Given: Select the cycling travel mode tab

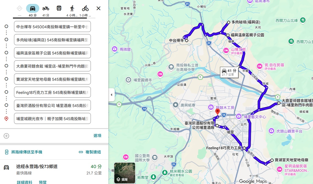Looking at the screenshot, I should 85,8.
